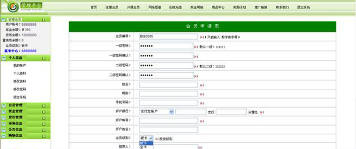Viewport: 356px width, 149px height.
Task: Open the 商品中心 menu item
Action: pos(218,7)
